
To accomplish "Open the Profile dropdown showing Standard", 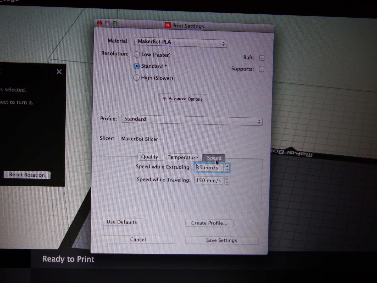I will point(192,120).
